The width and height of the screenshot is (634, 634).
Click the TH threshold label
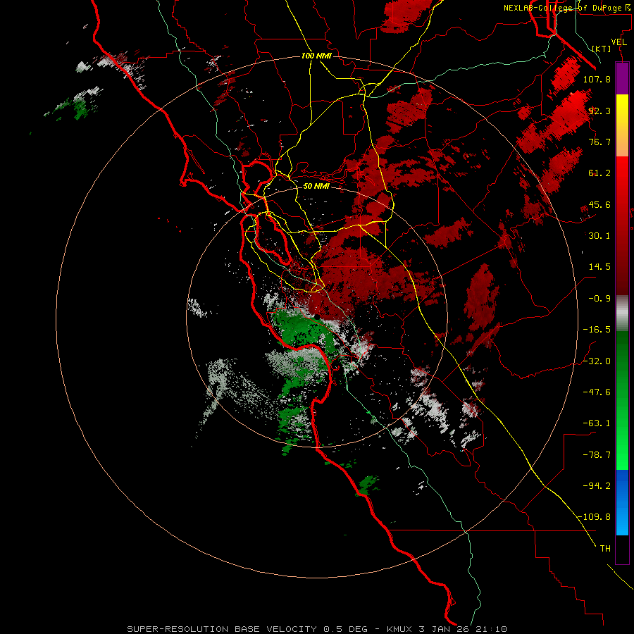[605, 549]
